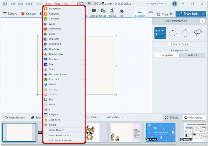Select the blank first tray thumbnail
Image resolution: width=208 pixels, height=146 pixels.
click(x=19, y=132)
